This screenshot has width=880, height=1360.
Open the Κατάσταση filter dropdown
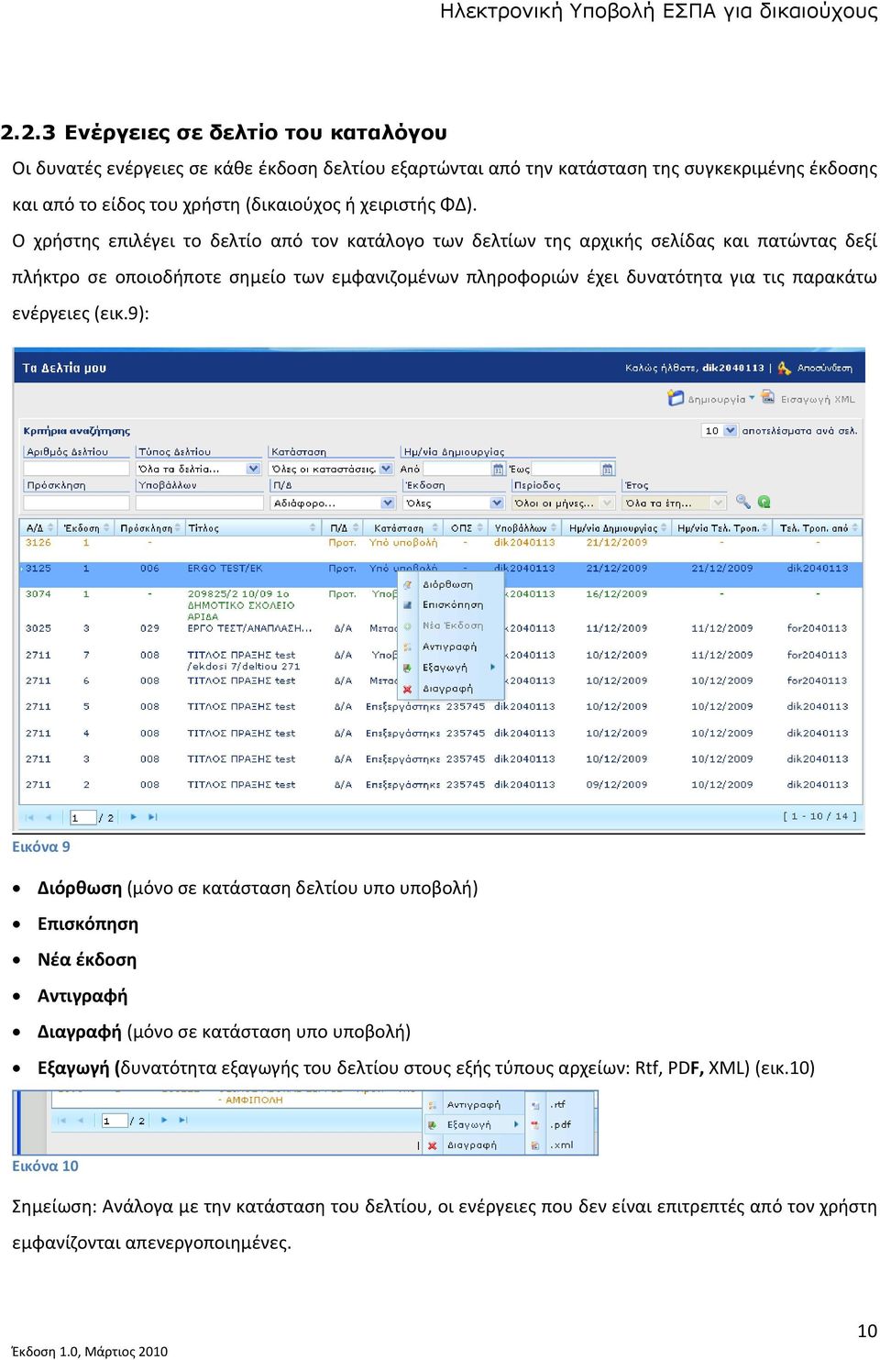(x=332, y=469)
